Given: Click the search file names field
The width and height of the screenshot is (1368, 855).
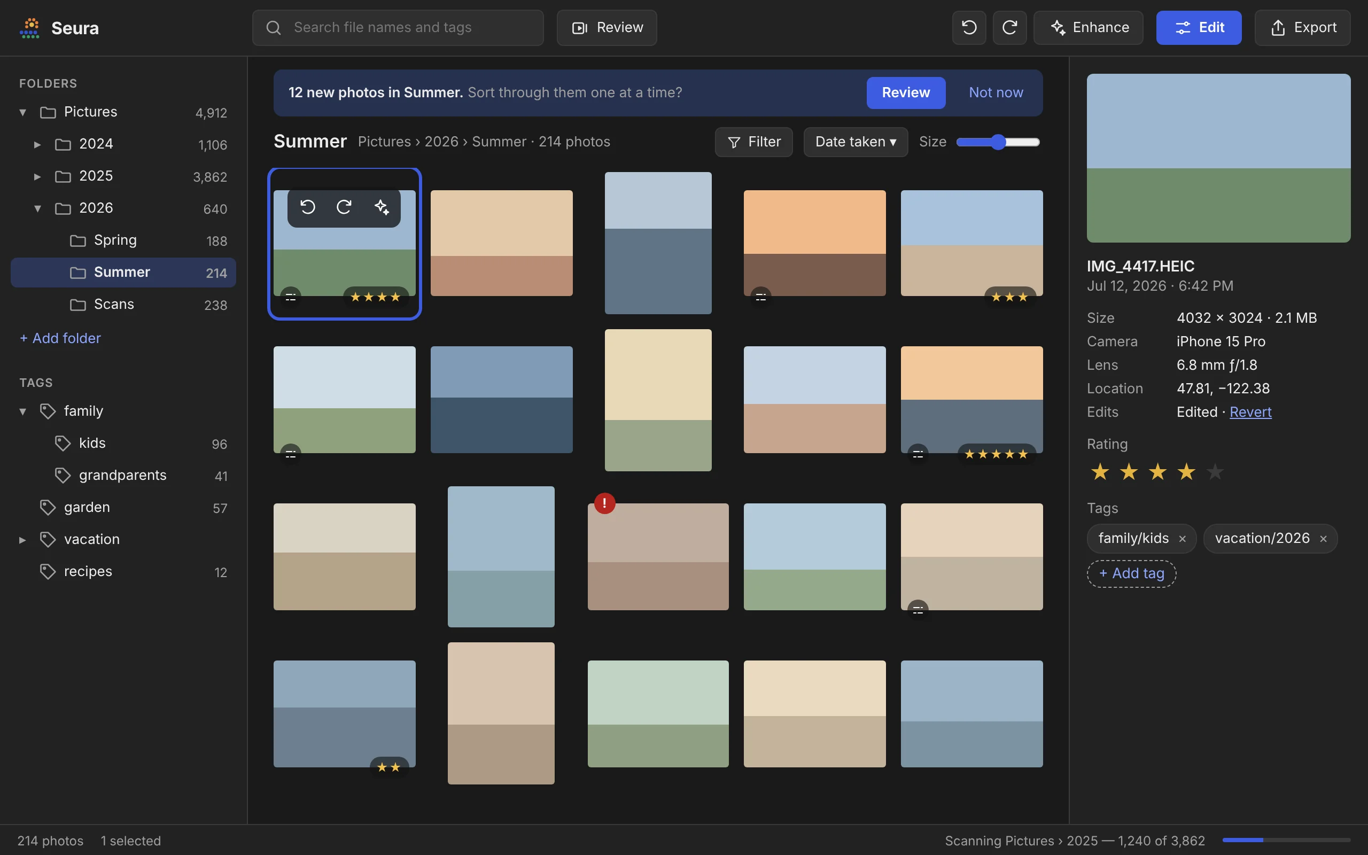Looking at the screenshot, I should [398, 28].
